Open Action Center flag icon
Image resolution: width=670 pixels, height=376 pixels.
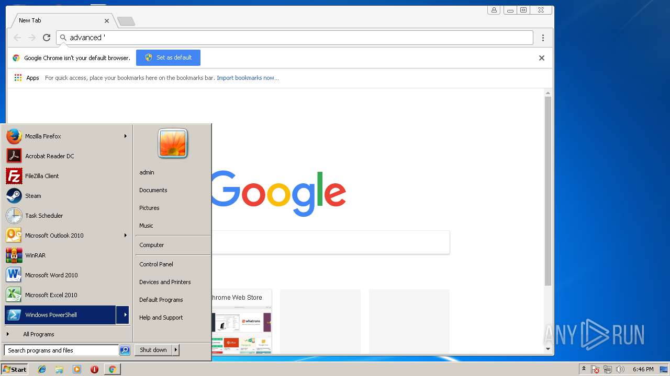(595, 369)
